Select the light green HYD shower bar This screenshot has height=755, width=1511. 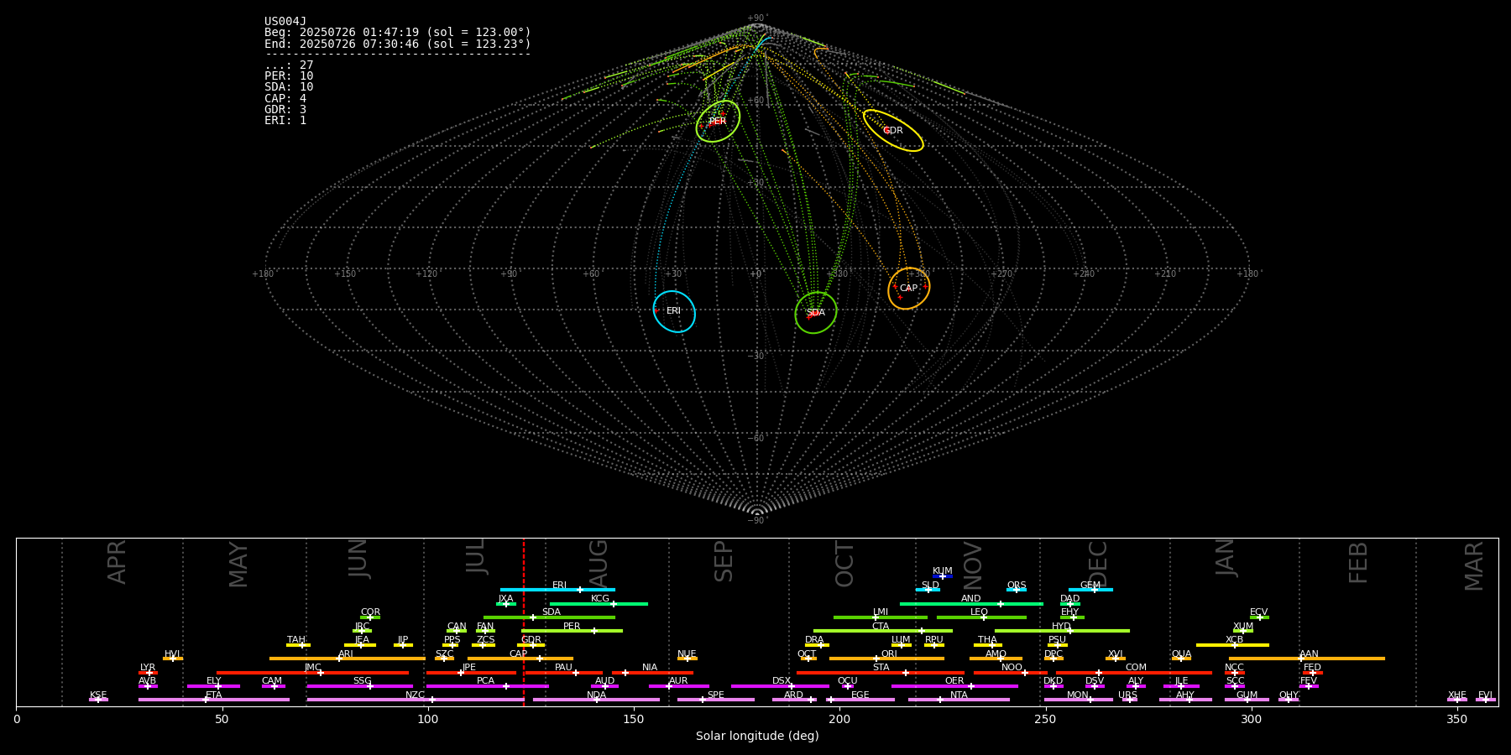(x=1062, y=631)
